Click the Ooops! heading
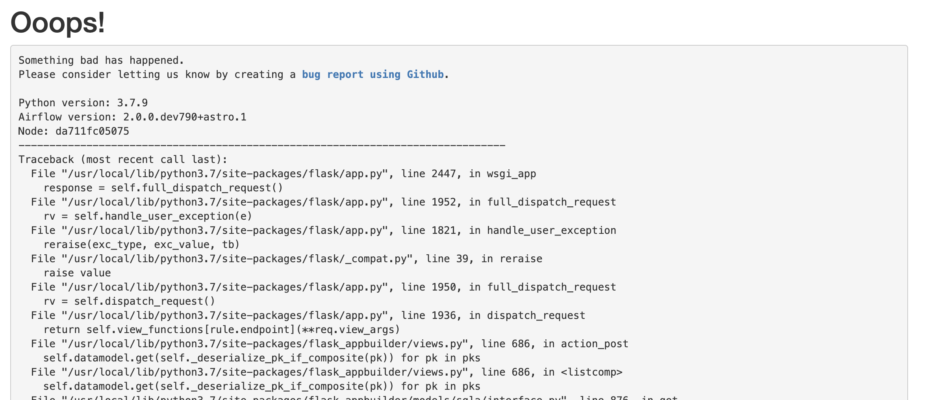This screenshot has width=927, height=400. click(57, 22)
